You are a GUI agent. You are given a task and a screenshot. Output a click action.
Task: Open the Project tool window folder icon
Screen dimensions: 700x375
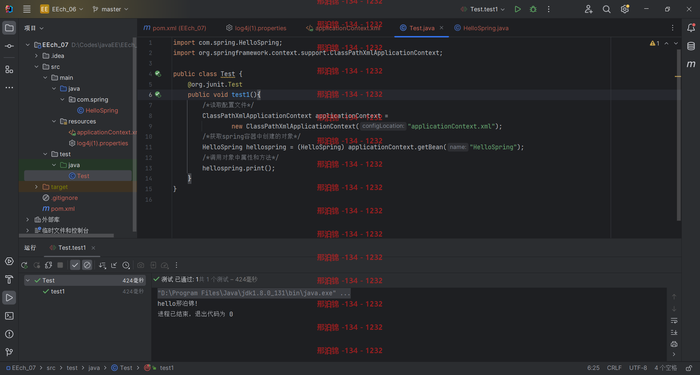coord(9,28)
